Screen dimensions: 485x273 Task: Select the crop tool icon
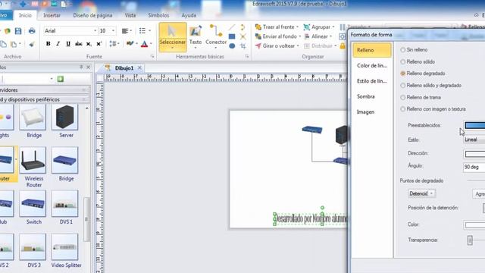coord(243,45)
